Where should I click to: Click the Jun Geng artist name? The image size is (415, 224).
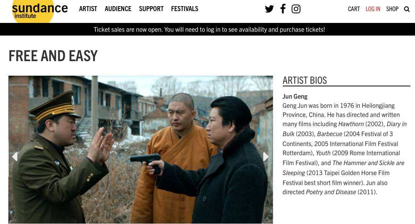click(295, 96)
